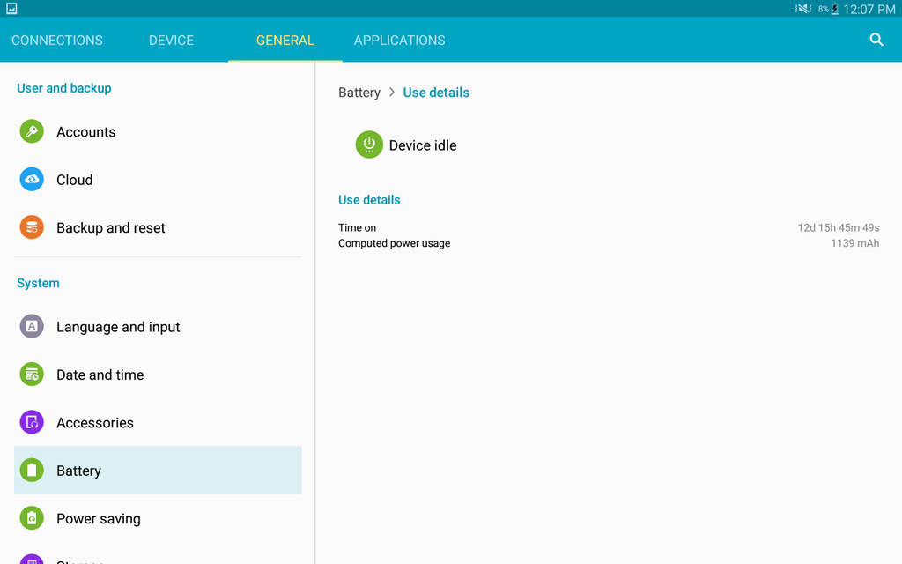Tap the 8% battery percentage text
The image size is (902, 564).
824,9
